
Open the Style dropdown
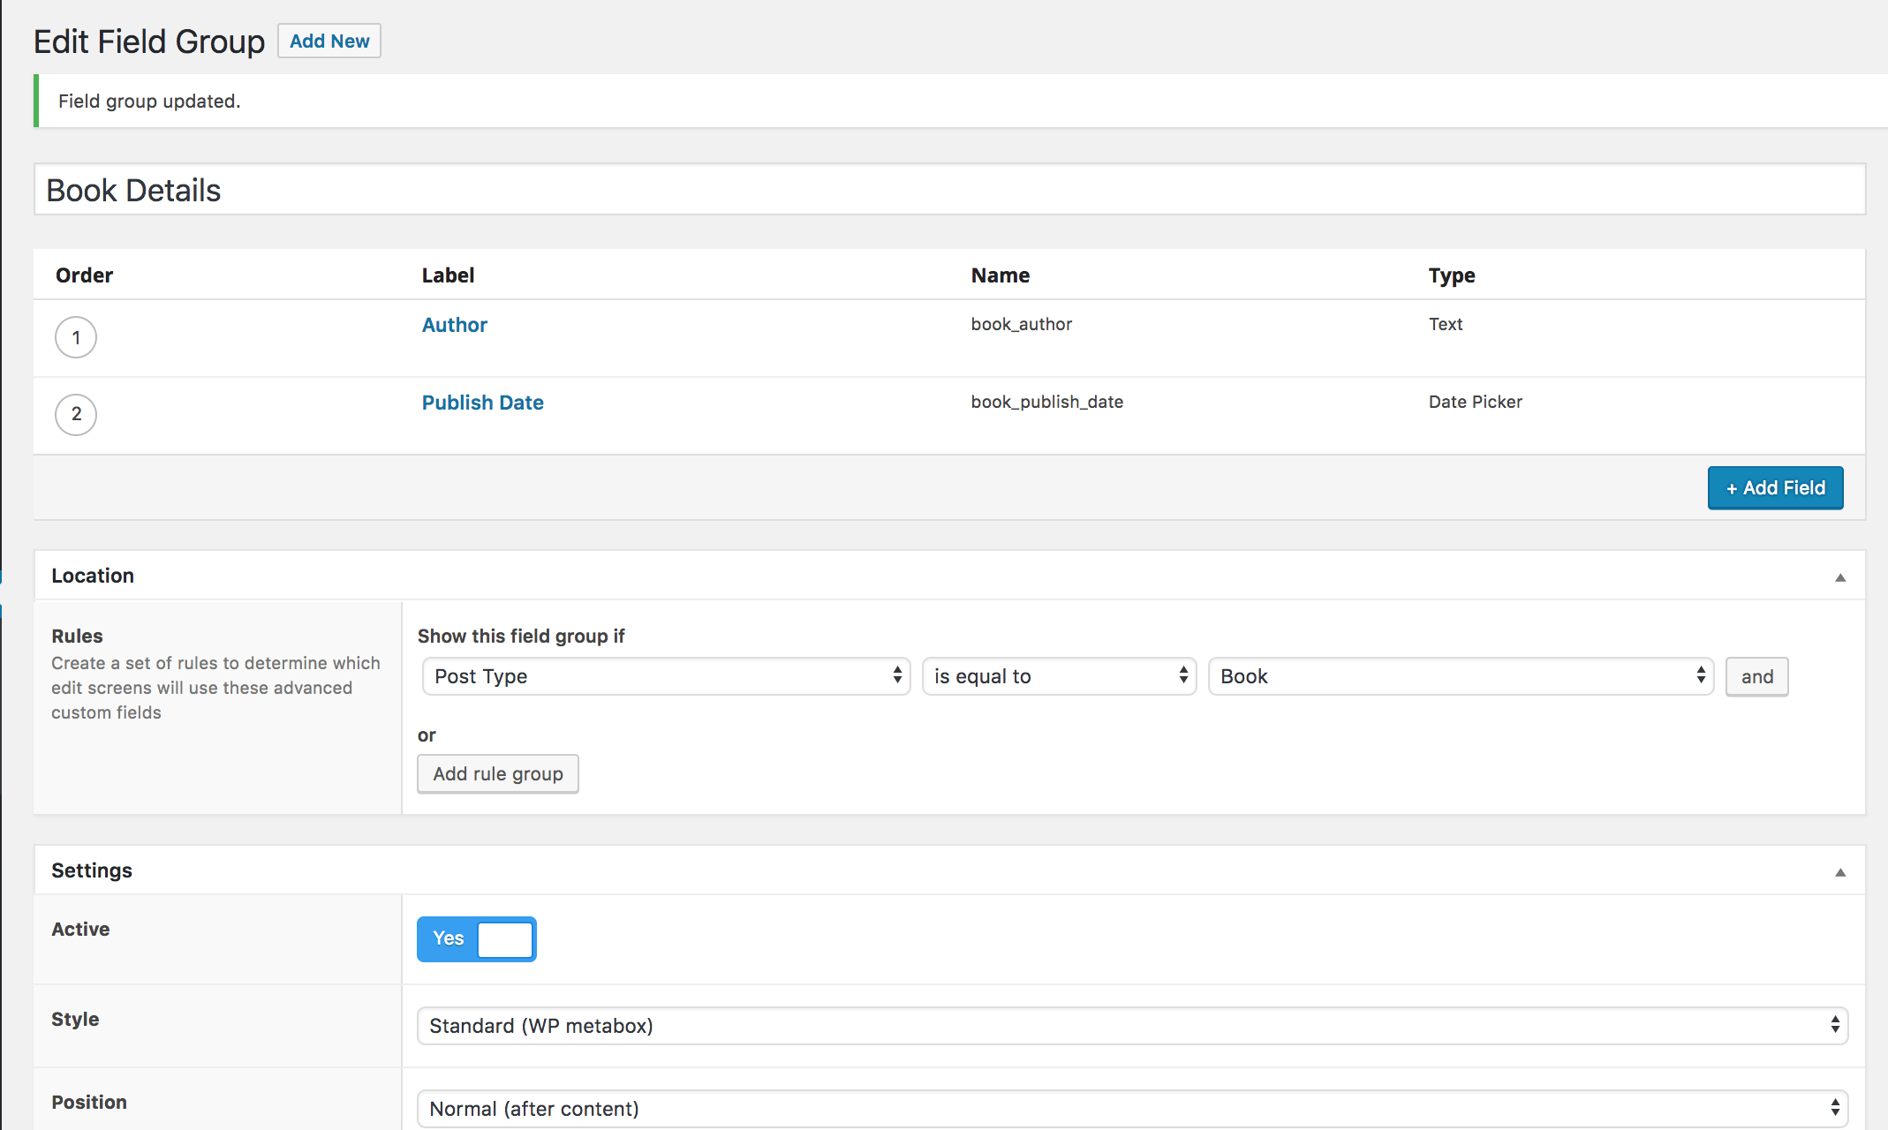(1132, 1026)
